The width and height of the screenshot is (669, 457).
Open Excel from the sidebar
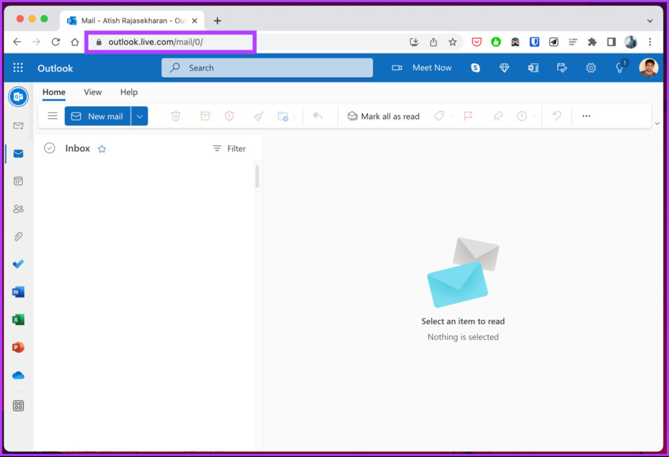coord(18,320)
